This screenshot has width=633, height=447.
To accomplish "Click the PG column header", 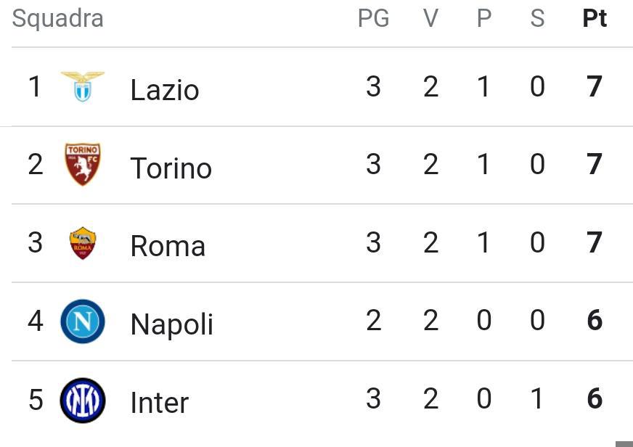I will click(x=373, y=19).
